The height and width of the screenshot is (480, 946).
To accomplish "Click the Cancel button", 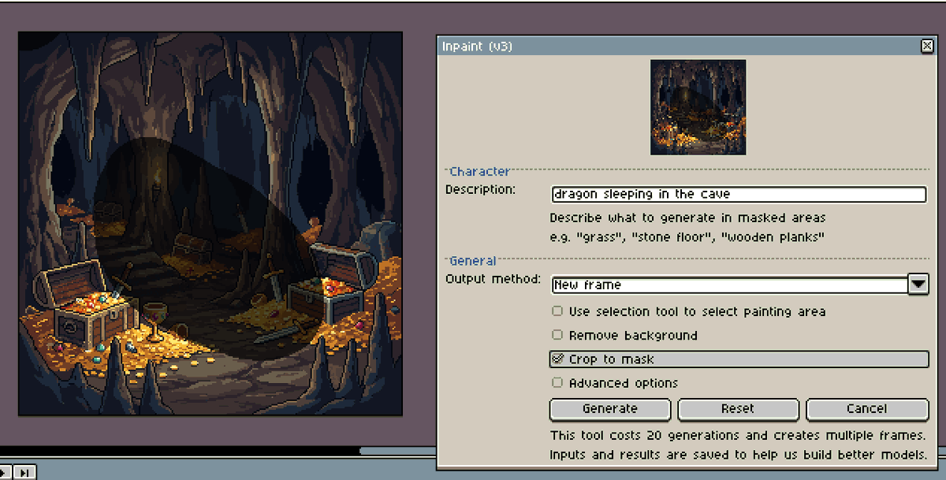I will coord(867,409).
